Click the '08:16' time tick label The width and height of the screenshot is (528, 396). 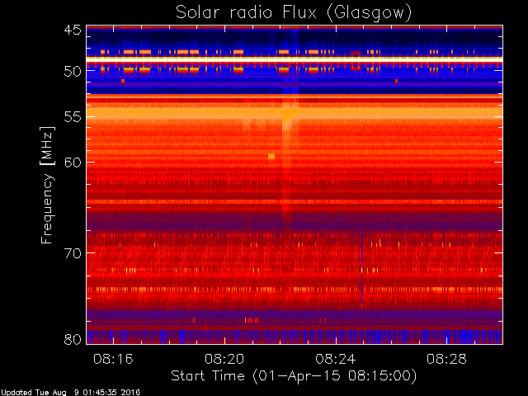pyautogui.click(x=113, y=359)
